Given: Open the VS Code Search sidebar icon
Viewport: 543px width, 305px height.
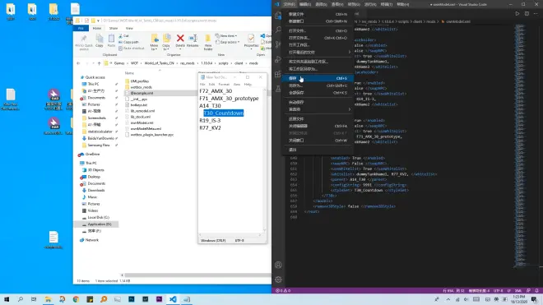Looking at the screenshot, I should (278, 30).
